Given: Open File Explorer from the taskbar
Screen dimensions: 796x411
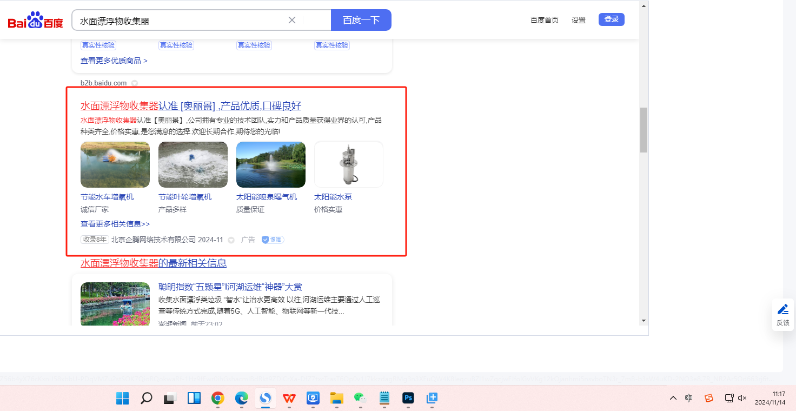Looking at the screenshot, I should (337, 399).
